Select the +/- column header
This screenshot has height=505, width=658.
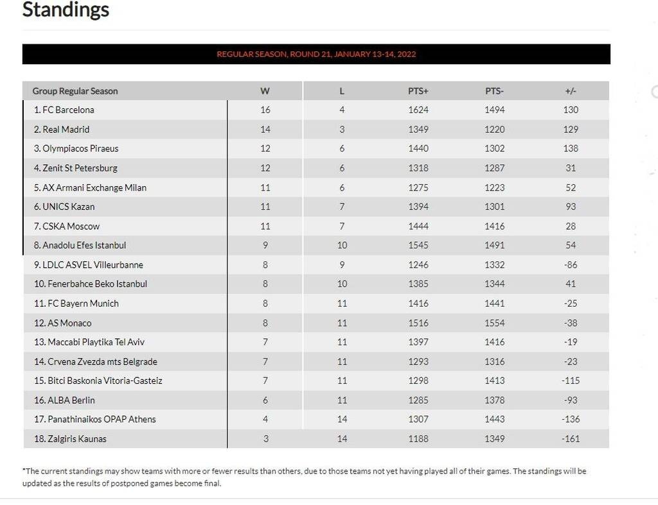(571, 91)
